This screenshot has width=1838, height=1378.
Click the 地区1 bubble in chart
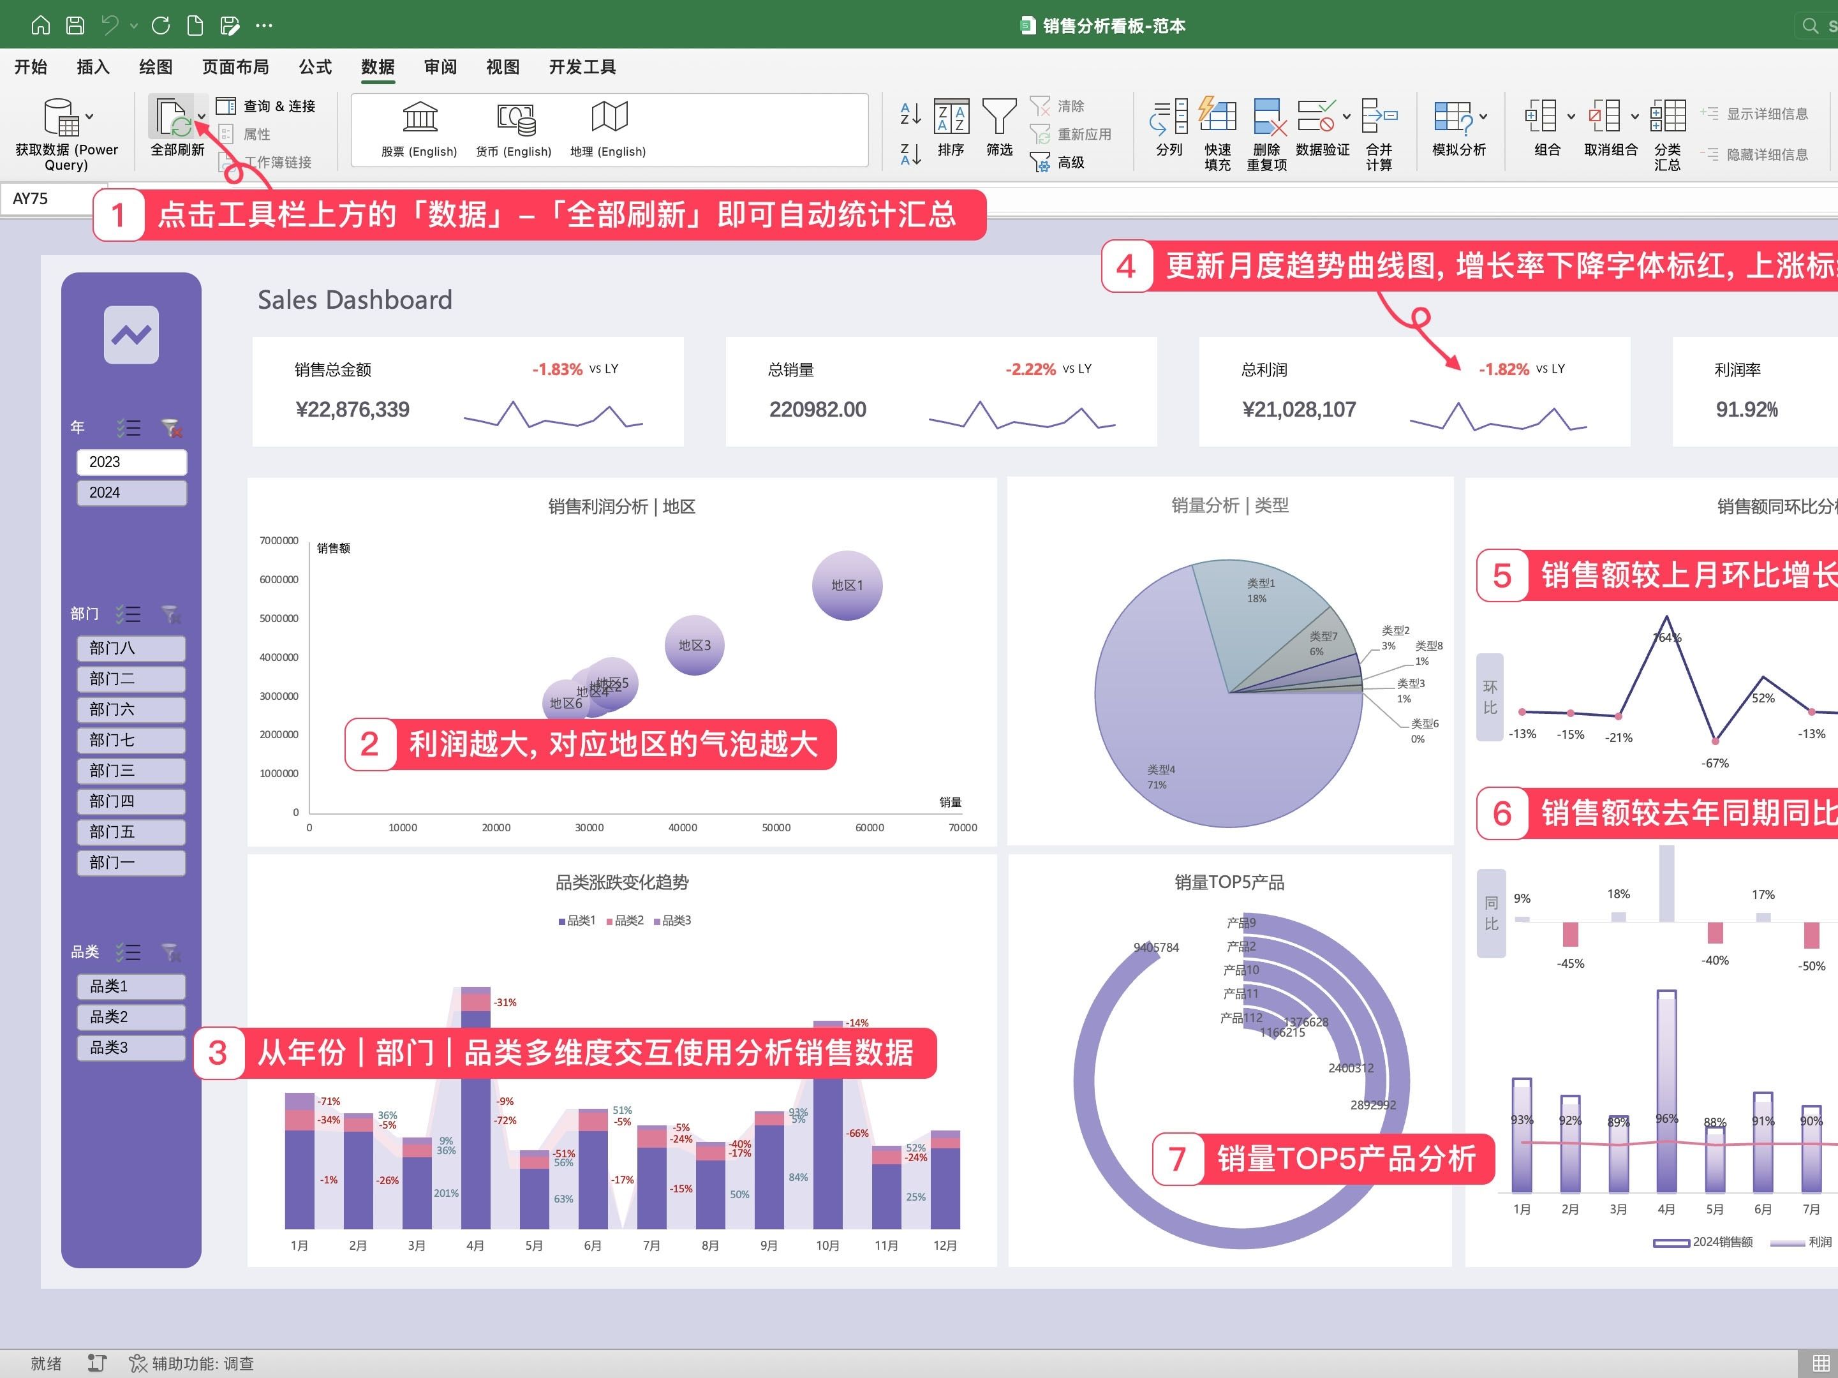[847, 585]
